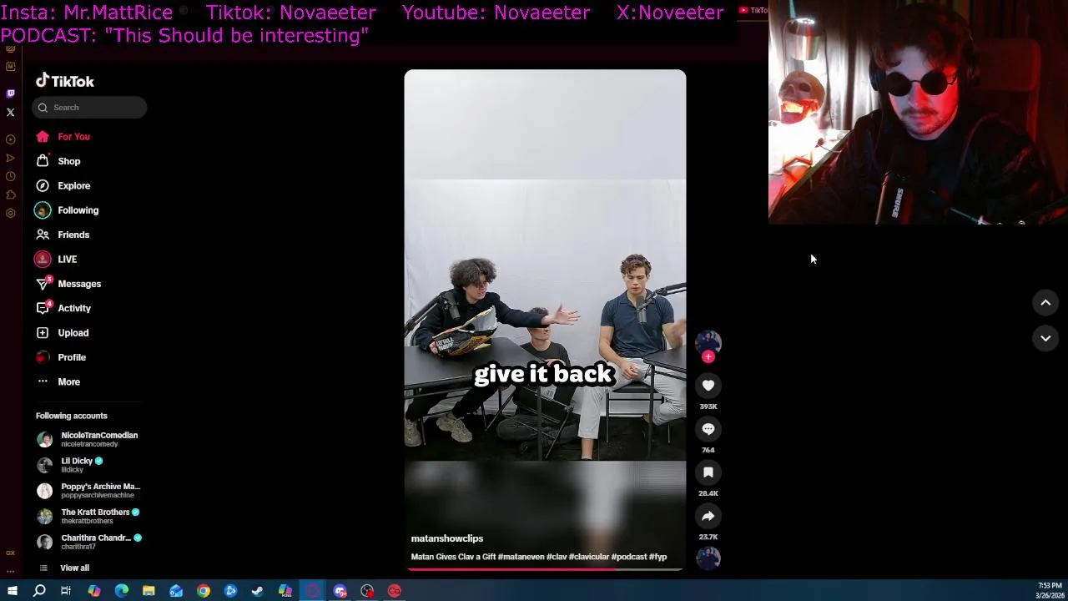Click the #mataneven hashtag
The height and width of the screenshot is (601, 1068).
pos(521,557)
